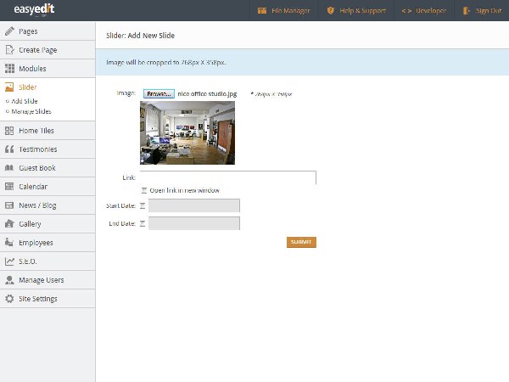Toggle the Open link in new window checkbox
Image resolution: width=509 pixels, height=382 pixels.
pos(144,190)
